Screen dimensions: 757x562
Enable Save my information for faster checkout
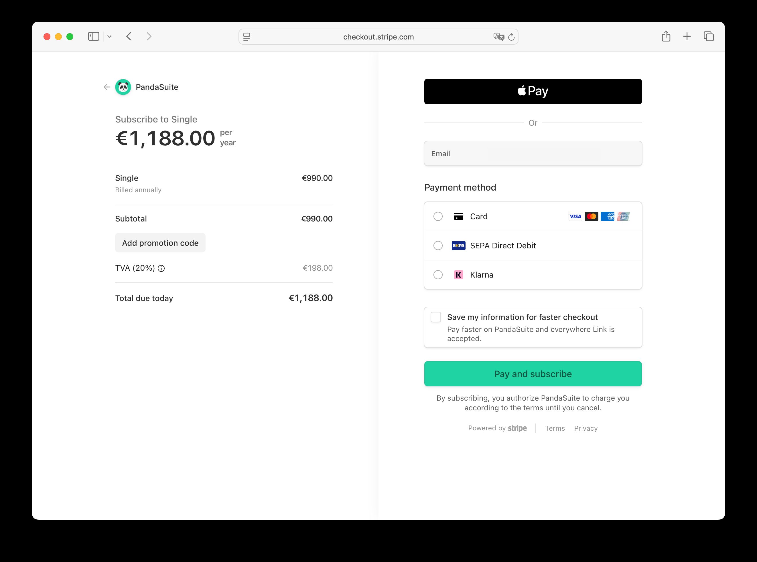[435, 317]
